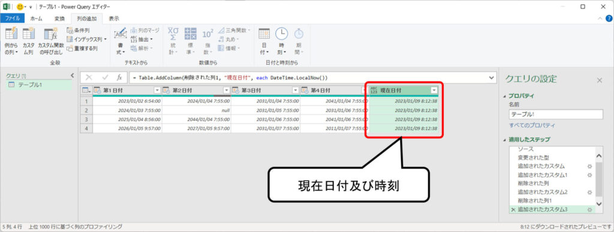
Task: Switch to the 変換 (Transform) tab
Action: click(59, 19)
